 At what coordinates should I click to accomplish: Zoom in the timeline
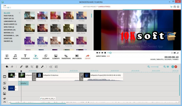[164, 67]
